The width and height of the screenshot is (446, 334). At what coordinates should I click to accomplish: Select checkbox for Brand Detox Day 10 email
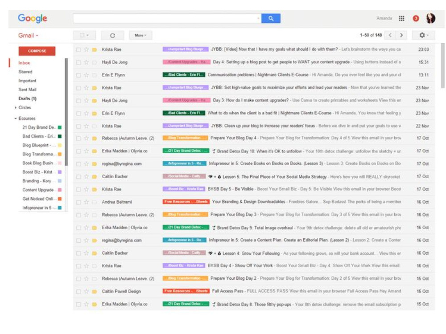click(x=78, y=151)
